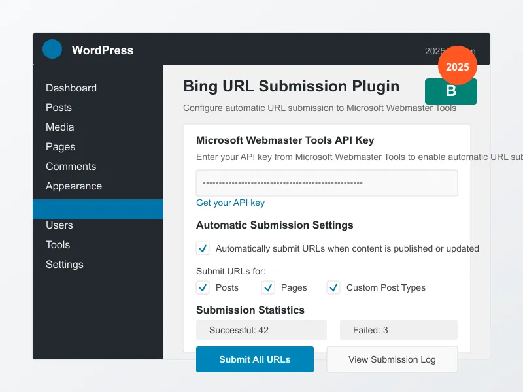Viewport: 523px width, 392px height.
Task: Open Settings in the sidebar
Action: click(x=65, y=265)
